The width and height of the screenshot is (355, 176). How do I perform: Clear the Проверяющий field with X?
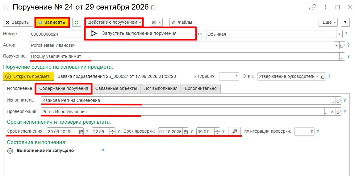(332, 112)
